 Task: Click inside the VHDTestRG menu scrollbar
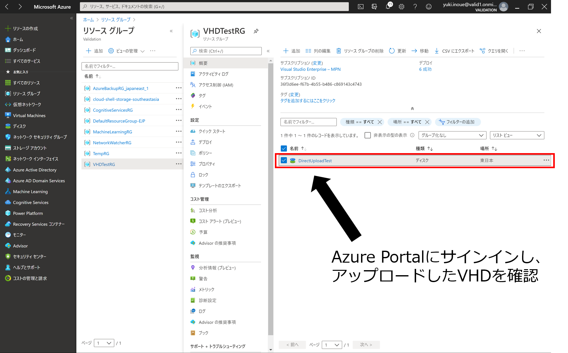tap(271, 199)
